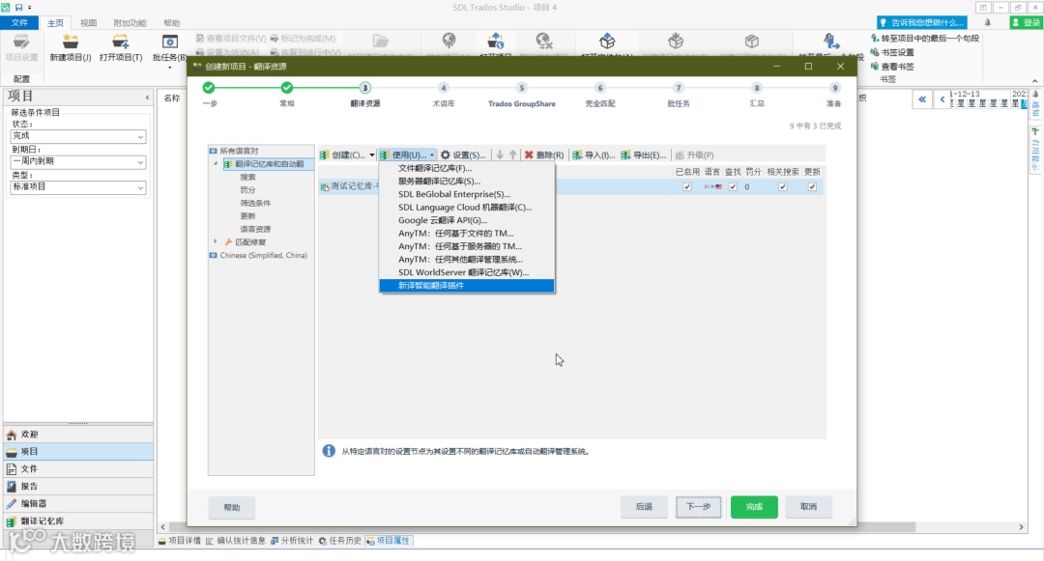
Task: Select the 新译智能翻译插件 menu entry
Action: point(467,285)
